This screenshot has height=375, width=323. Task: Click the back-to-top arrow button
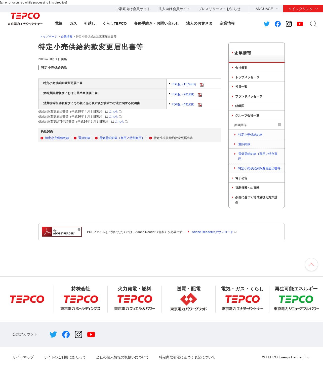(311, 265)
